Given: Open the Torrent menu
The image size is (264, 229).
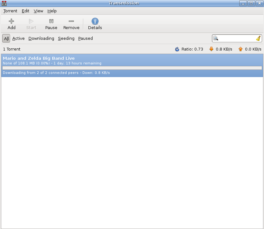Looking at the screenshot, I should pyautogui.click(x=10, y=11).
